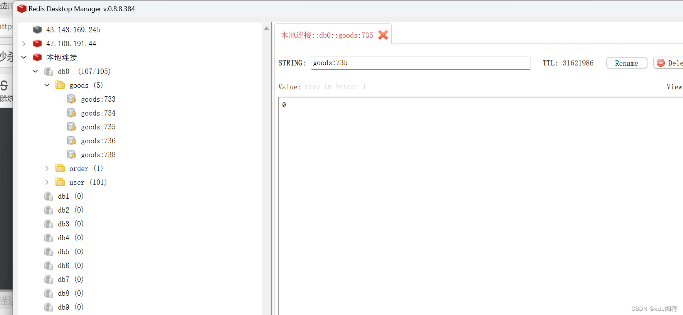
Task: Expand the user folder
Action: (47, 182)
